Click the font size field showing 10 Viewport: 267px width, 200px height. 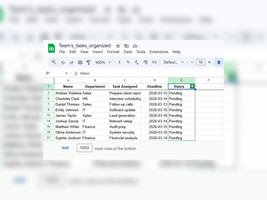[201, 62]
